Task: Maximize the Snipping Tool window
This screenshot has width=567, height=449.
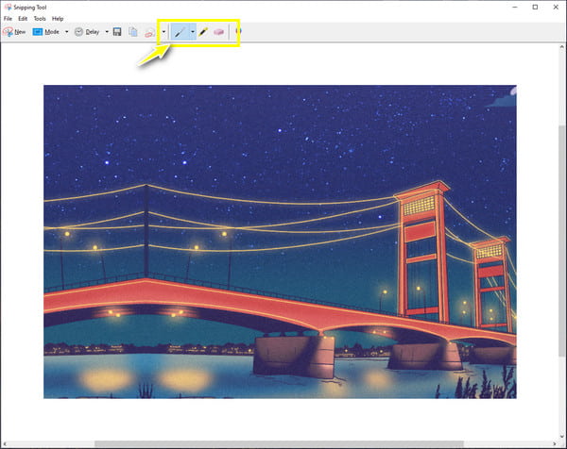Action: 535,7
